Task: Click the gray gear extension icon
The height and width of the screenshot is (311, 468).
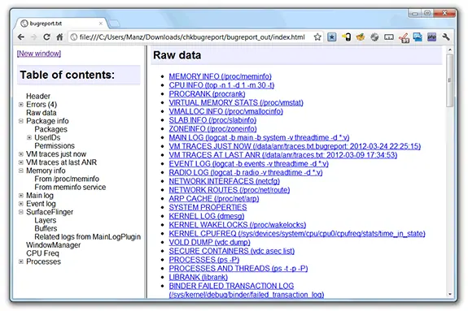Action: (x=374, y=37)
